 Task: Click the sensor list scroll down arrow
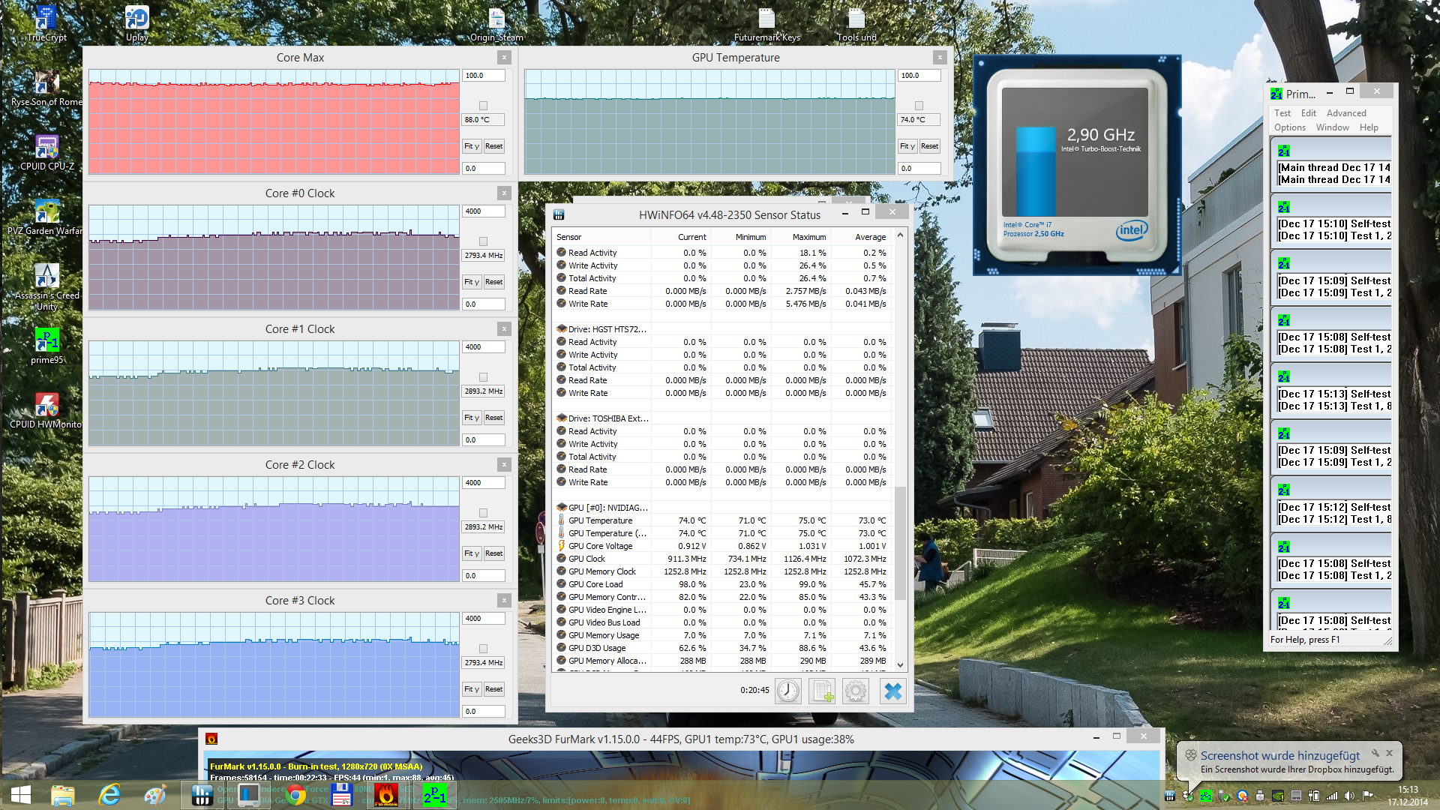(900, 664)
